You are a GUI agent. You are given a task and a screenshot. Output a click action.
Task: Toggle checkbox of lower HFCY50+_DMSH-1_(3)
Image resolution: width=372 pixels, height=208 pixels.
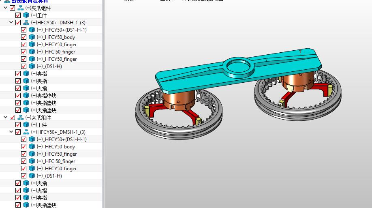(x=18, y=132)
